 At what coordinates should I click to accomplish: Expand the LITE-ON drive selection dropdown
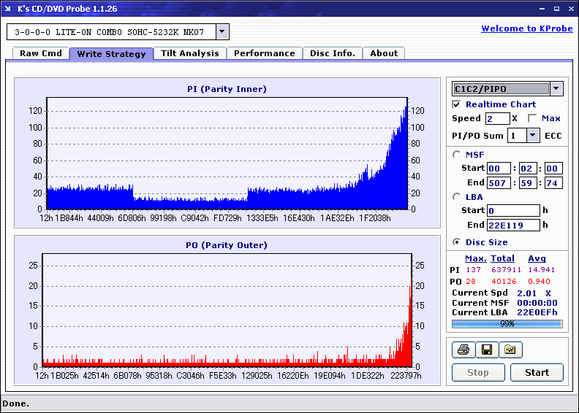pyautogui.click(x=222, y=31)
